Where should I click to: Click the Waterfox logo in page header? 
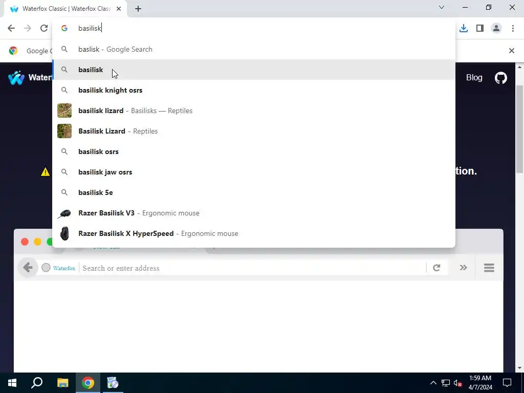coord(16,78)
